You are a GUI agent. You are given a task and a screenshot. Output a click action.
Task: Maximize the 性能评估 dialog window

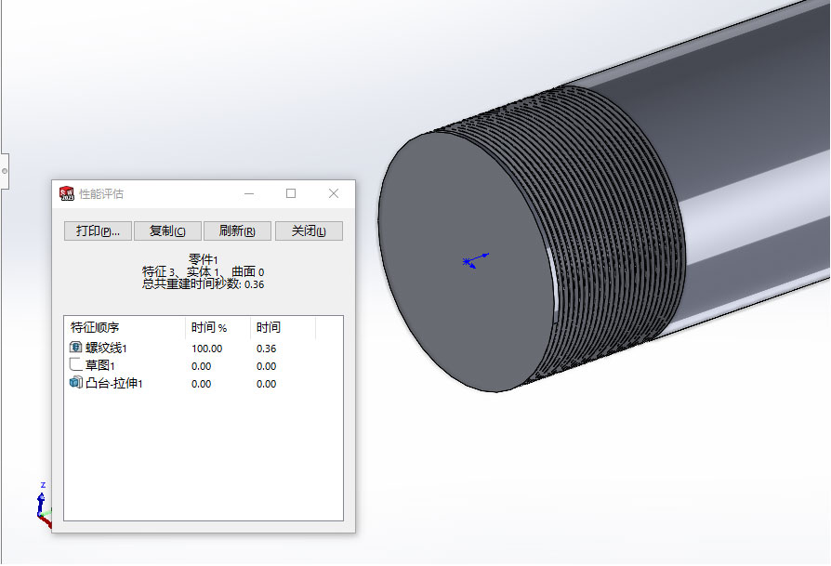click(291, 193)
